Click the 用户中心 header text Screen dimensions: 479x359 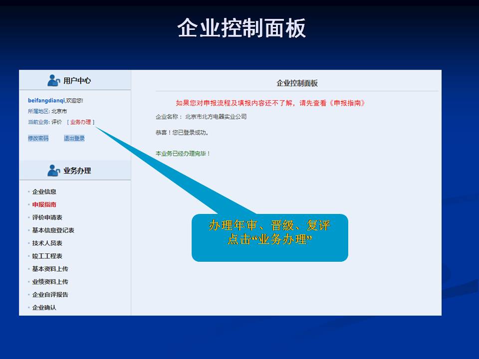(x=77, y=81)
